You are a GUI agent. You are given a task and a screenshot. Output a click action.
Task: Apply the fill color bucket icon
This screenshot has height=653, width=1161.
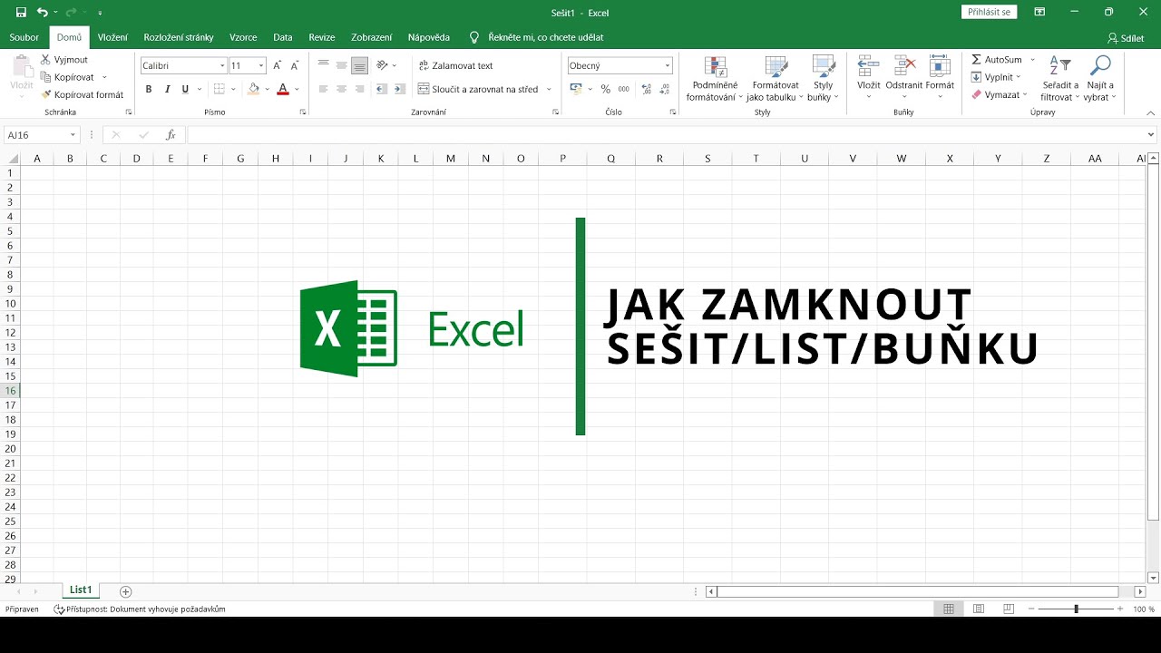[x=253, y=89]
